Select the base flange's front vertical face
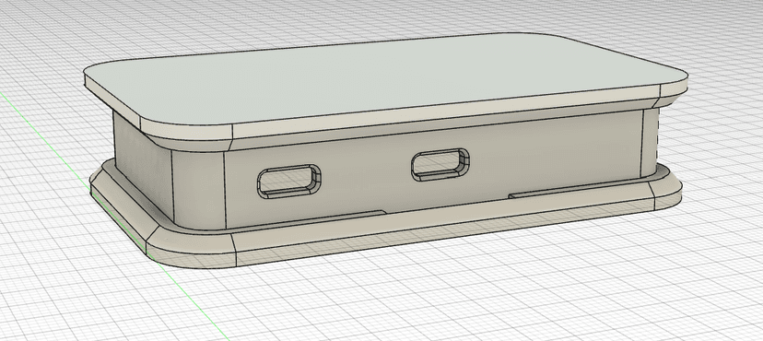The width and height of the screenshot is (763, 341). coord(443,232)
